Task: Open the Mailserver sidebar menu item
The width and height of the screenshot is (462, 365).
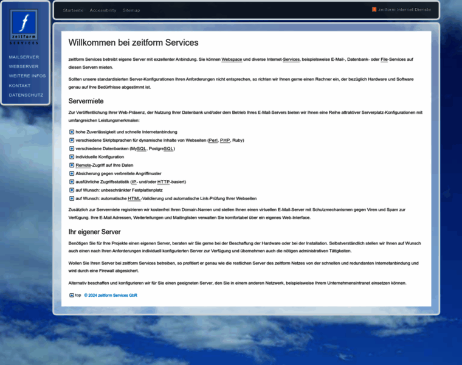Action: click(24, 57)
